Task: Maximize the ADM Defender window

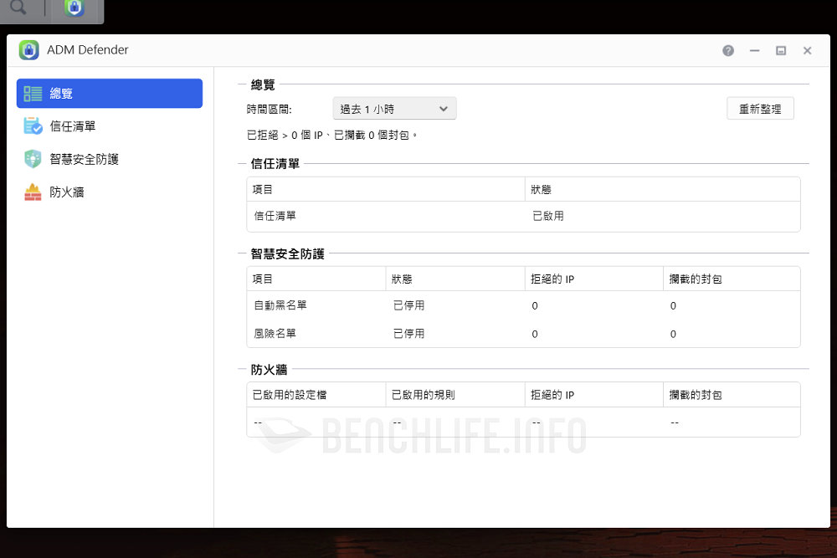Action: tap(781, 51)
